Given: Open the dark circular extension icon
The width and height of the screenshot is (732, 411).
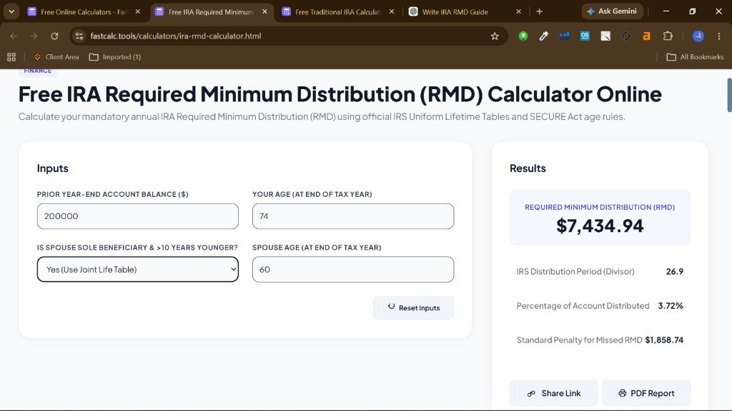Looking at the screenshot, I should pos(626,36).
